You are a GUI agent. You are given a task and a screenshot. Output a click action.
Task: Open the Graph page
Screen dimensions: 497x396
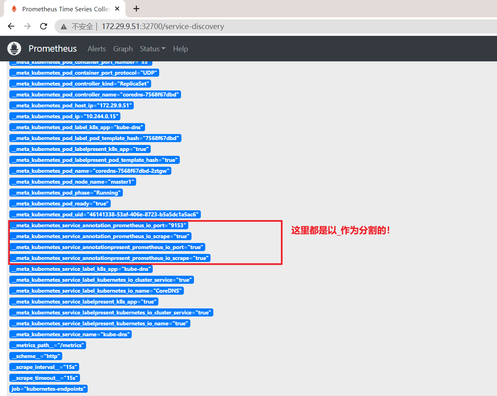pos(123,48)
